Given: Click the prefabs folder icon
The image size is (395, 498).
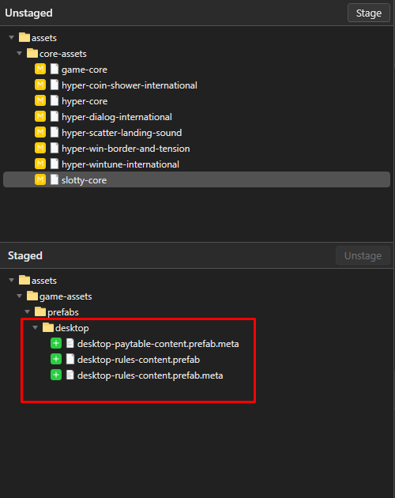Looking at the screenshot, I should pos(40,312).
